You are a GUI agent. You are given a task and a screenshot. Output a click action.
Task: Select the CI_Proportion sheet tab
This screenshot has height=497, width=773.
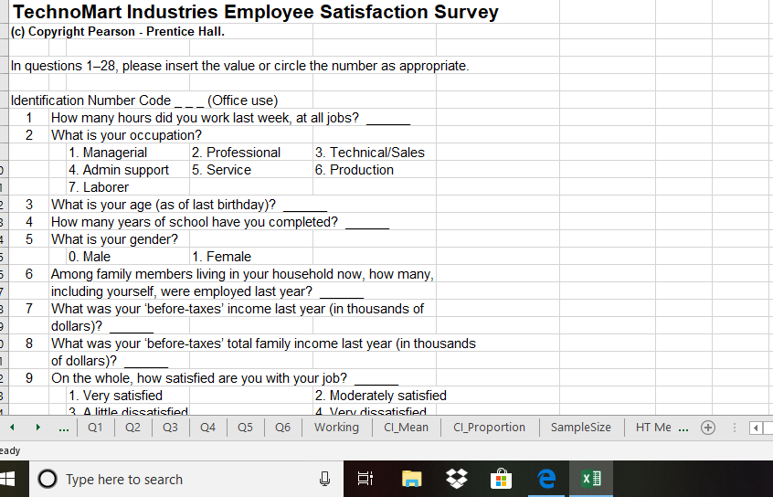[x=489, y=428]
